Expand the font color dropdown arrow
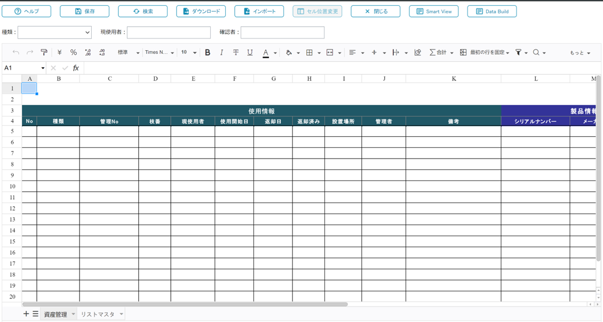 click(x=275, y=53)
